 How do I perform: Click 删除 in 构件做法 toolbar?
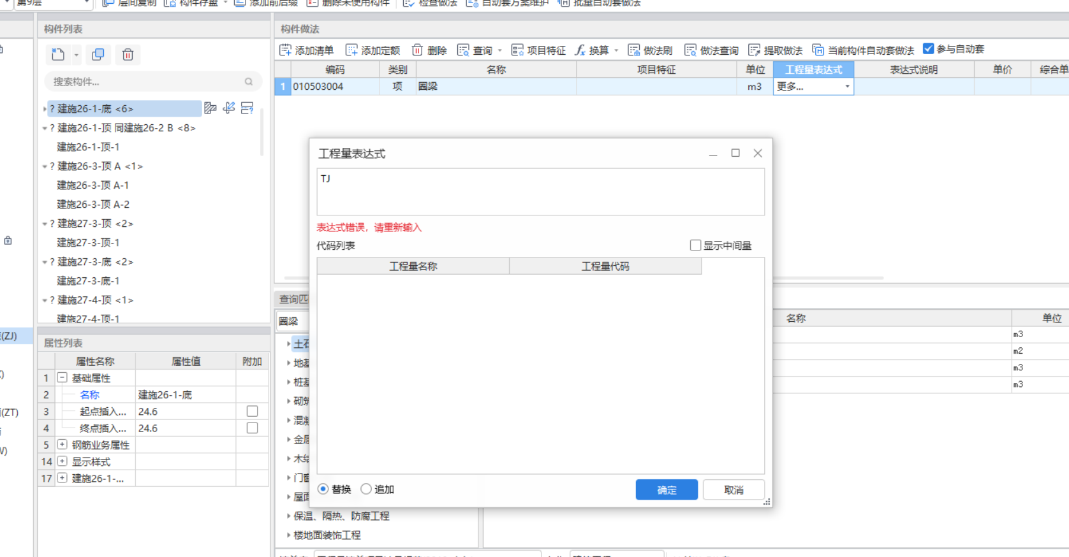(x=429, y=50)
